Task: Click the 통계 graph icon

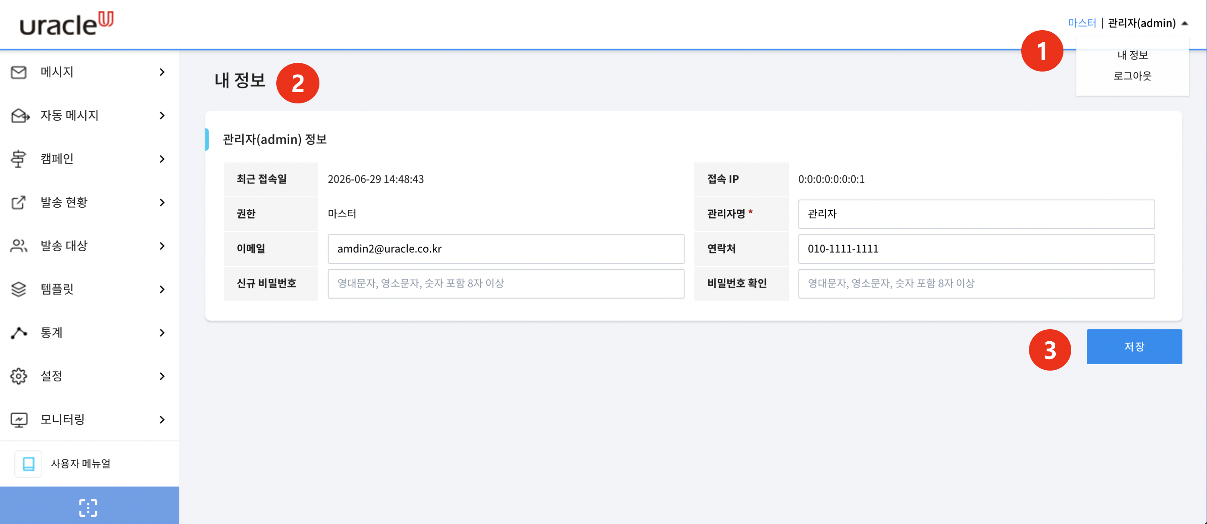Action: (19, 333)
